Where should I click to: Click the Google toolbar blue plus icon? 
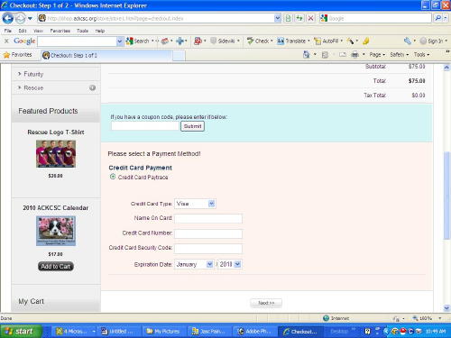click(x=179, y=41)
